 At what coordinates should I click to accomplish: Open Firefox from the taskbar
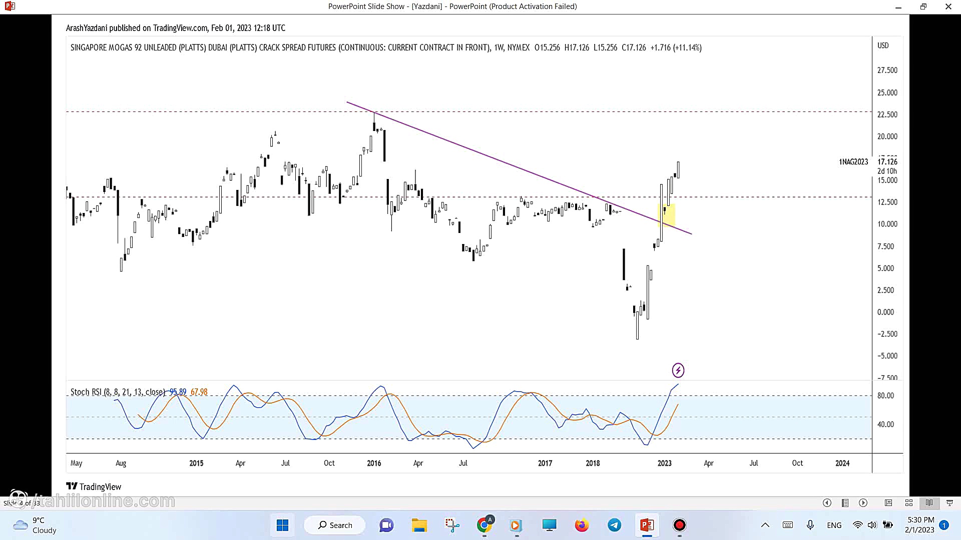[582, 525]
